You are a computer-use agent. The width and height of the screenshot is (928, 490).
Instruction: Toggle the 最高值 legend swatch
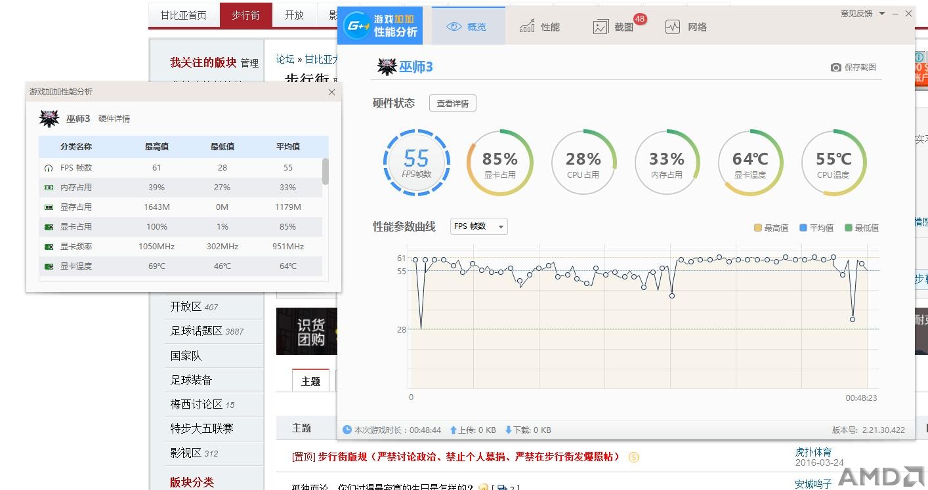pyautogui.click(x=757, y=228)
